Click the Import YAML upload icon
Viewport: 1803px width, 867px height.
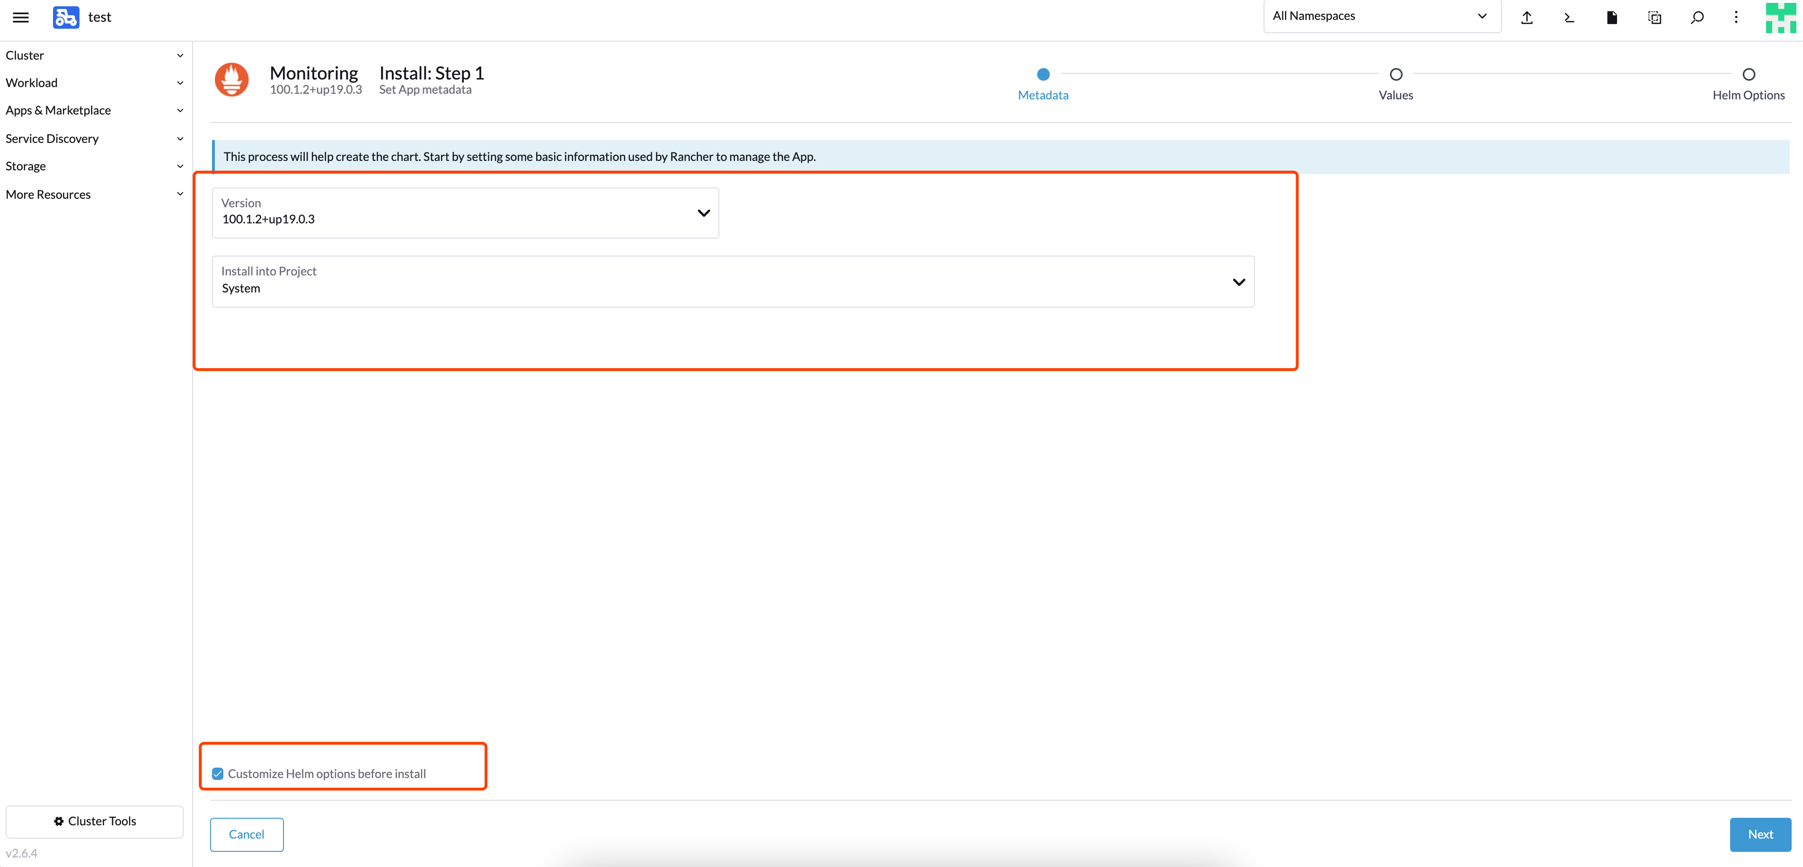1527,18
